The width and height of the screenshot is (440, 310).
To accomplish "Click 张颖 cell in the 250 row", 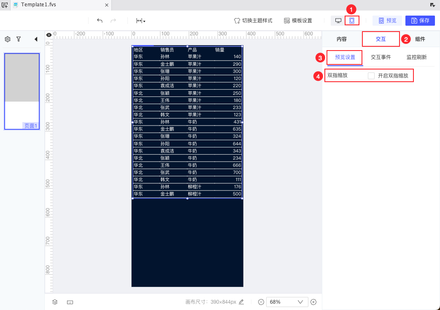I will tap(165, 93).
